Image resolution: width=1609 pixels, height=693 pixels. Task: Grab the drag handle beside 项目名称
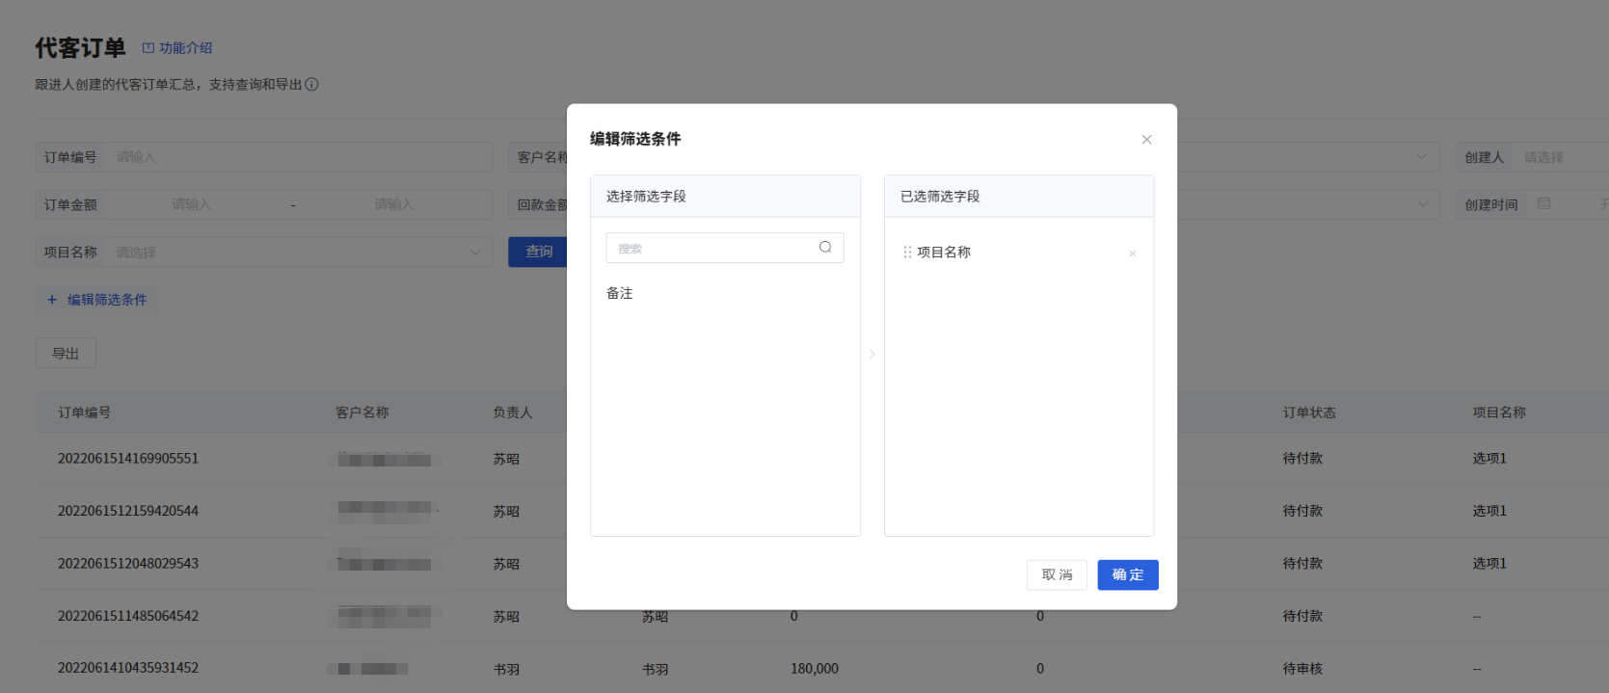coord(907,253)
